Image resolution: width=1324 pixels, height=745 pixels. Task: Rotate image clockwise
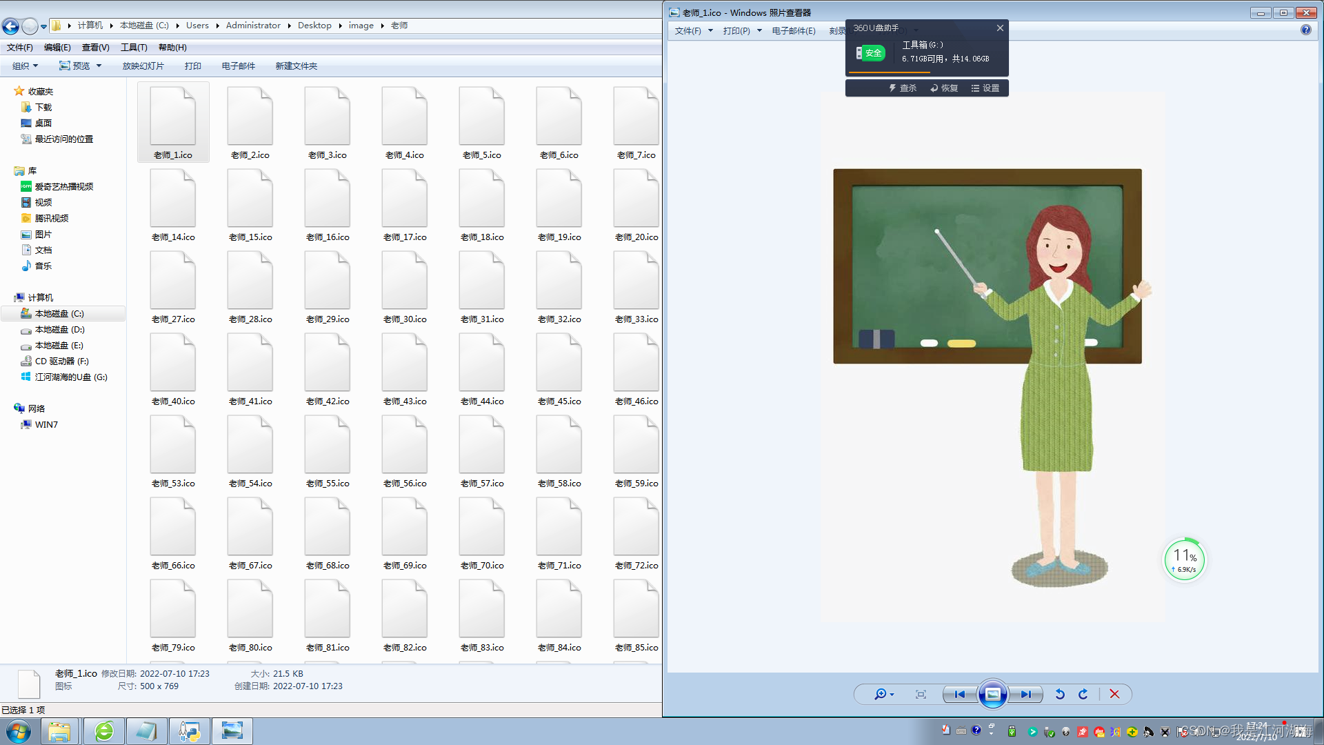[x=1083, y=695]
